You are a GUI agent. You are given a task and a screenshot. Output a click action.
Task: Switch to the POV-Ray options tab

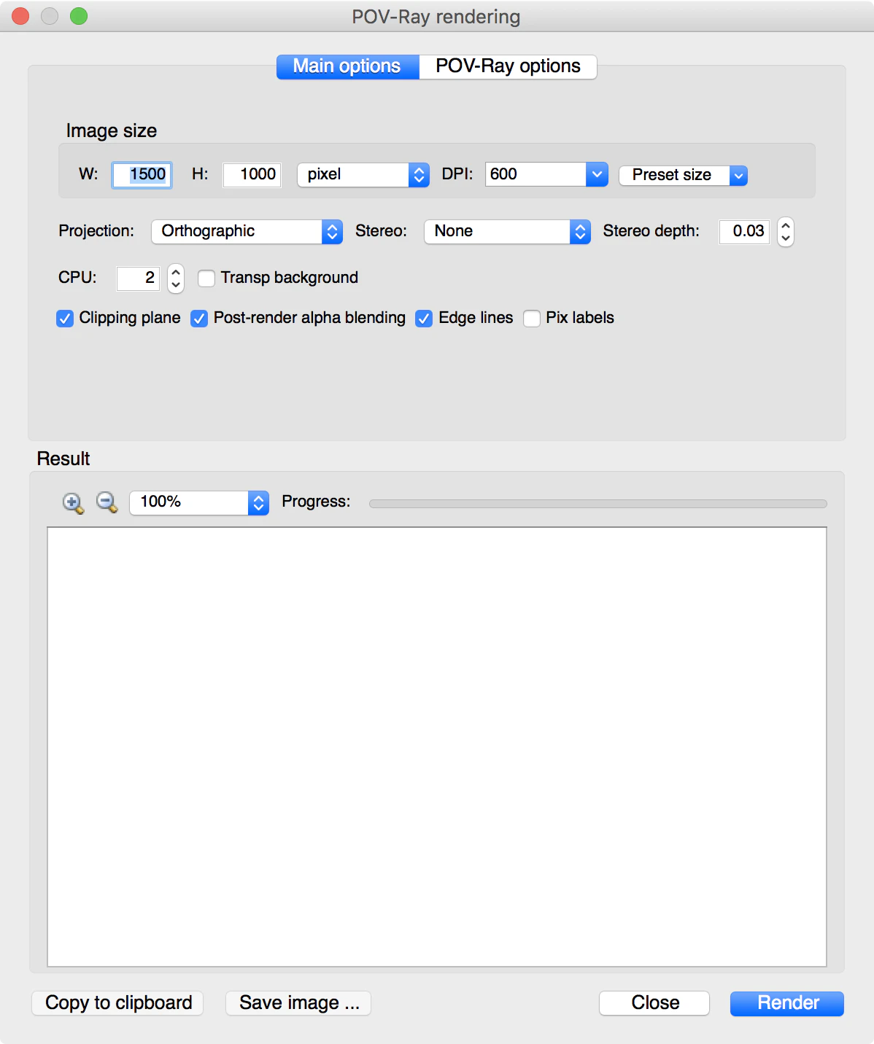(x=508, y=66)
